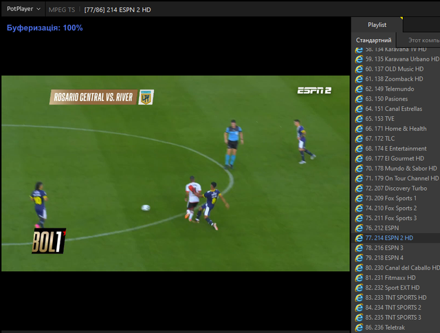Pick playlist entry 65. 153 TVE
Viewport: 440px width, 333px height.
(x=396, y=119)
